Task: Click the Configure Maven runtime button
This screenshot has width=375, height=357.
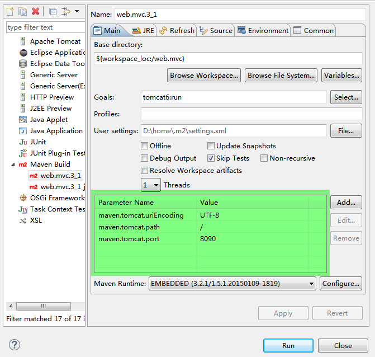Action: tap(341, 284)
